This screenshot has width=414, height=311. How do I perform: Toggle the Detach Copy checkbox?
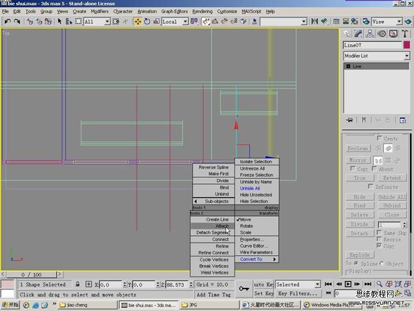(379, 246)
